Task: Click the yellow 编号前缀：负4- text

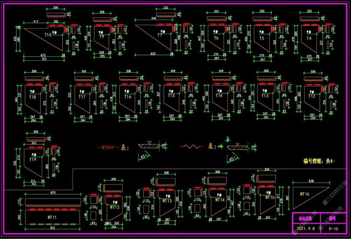Action: (319, 161)
